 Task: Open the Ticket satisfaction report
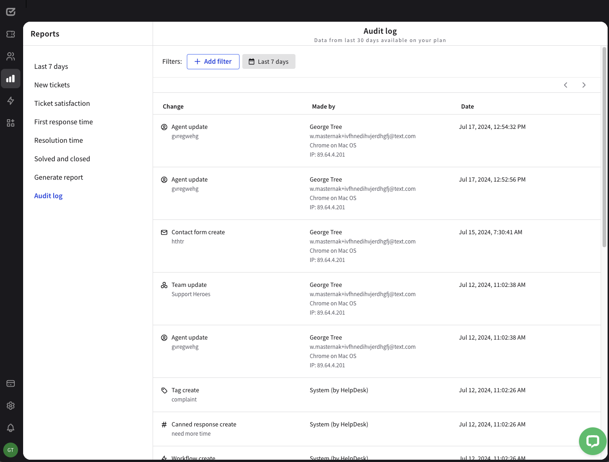(62, 103)
